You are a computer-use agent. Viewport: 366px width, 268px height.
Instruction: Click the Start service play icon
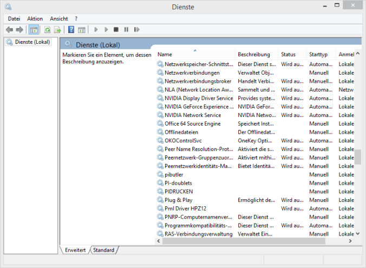coord(96,30)
